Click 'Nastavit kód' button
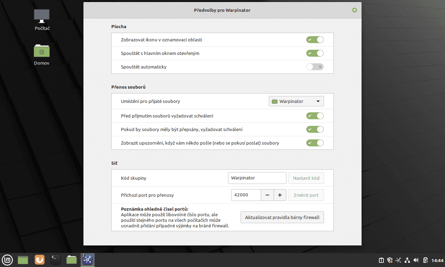Viewport: 445px width, 267px height. [x=306, y=178]
